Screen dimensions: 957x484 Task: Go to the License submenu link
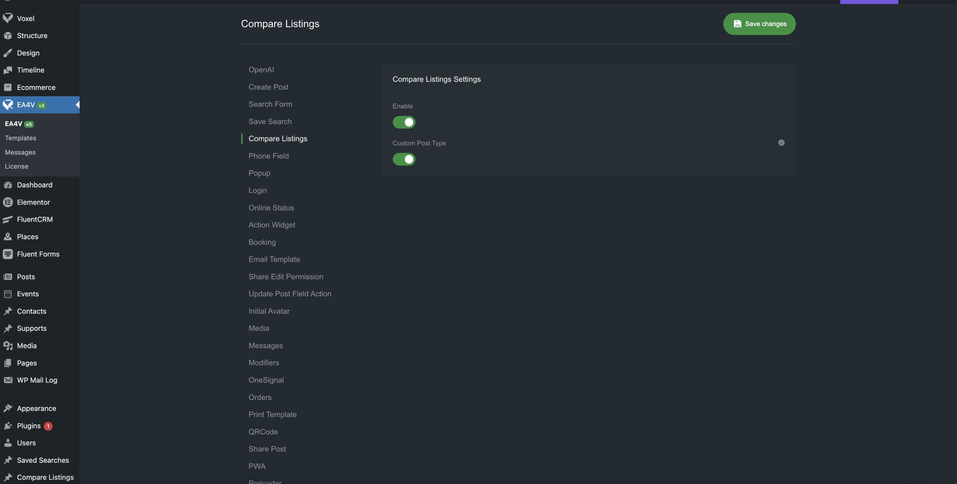click(16, 166)
